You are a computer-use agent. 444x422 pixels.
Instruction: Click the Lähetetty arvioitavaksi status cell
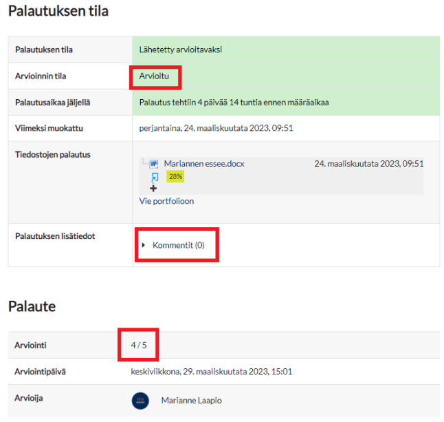tap(181, 50)
